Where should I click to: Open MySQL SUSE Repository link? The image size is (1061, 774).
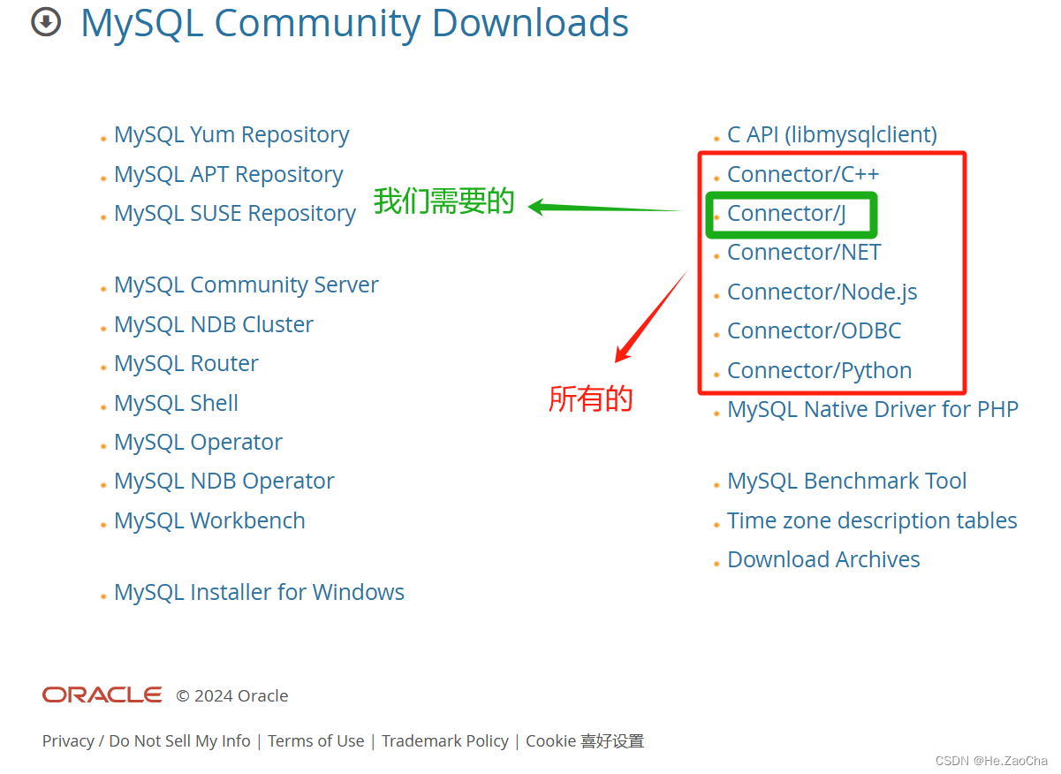point(235,214)
